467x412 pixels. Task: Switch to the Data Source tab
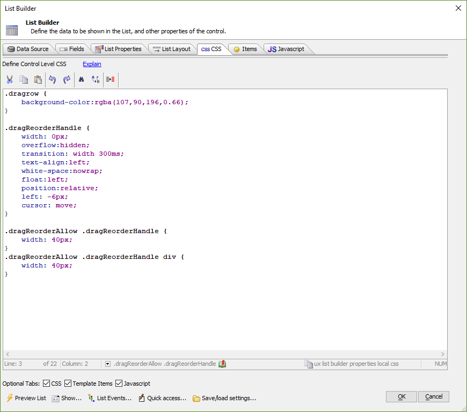click(x=28, y=49)
